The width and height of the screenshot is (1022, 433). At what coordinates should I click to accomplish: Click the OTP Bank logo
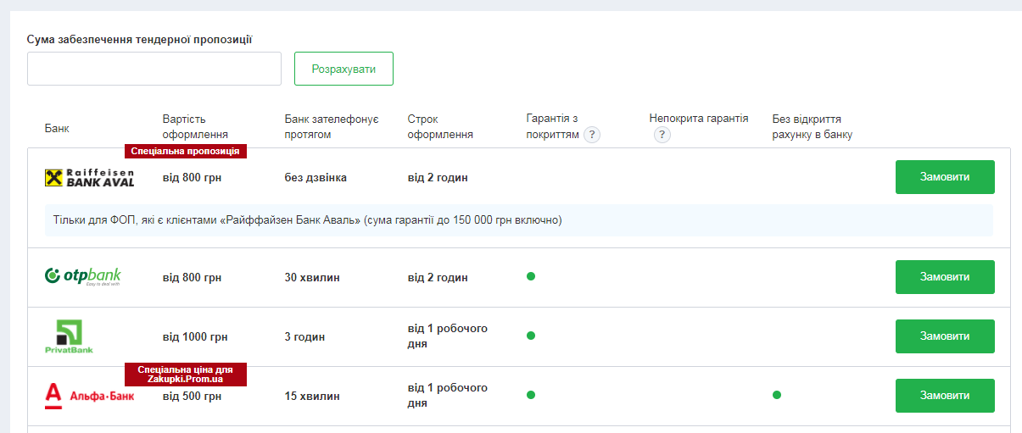tap(82, 277)
